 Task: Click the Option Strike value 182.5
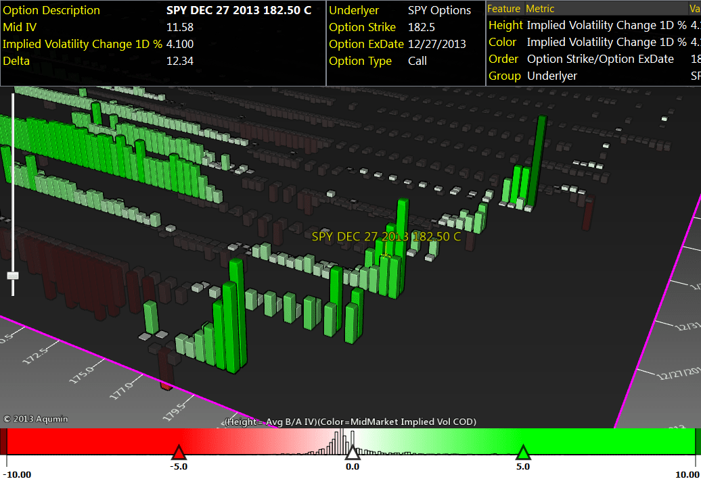point(423,28)
